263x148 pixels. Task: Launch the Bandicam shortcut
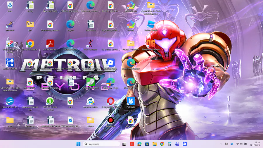pyautogui.click(x=110, y=120)
